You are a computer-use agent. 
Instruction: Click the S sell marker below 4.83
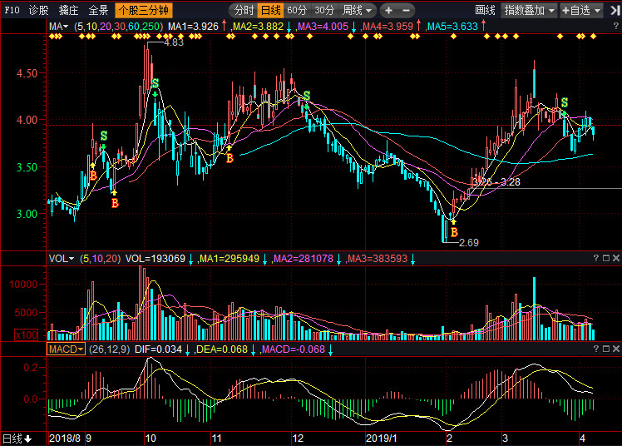[x=155, y=83]
